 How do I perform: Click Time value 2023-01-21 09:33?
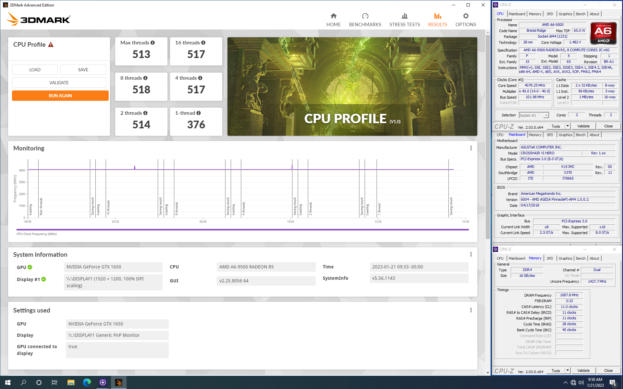[419, 267]
